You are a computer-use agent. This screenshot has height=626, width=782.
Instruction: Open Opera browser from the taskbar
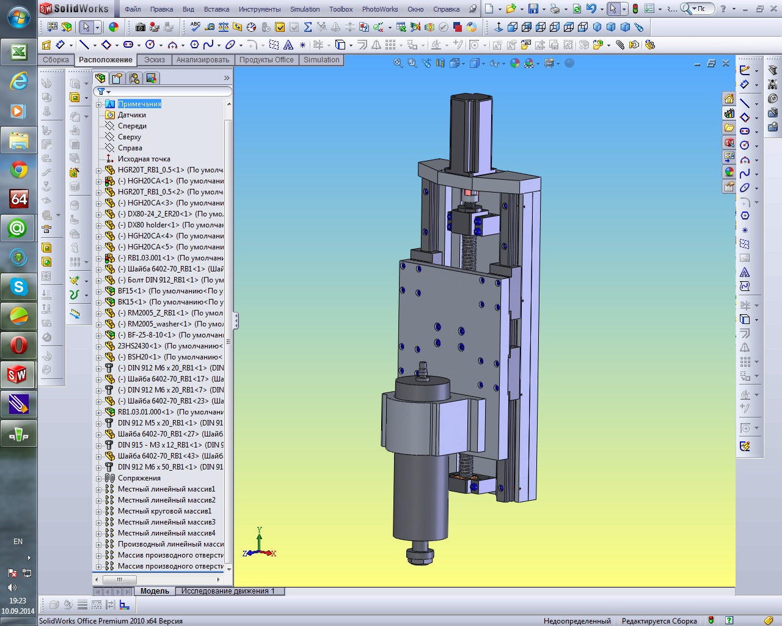18,345
